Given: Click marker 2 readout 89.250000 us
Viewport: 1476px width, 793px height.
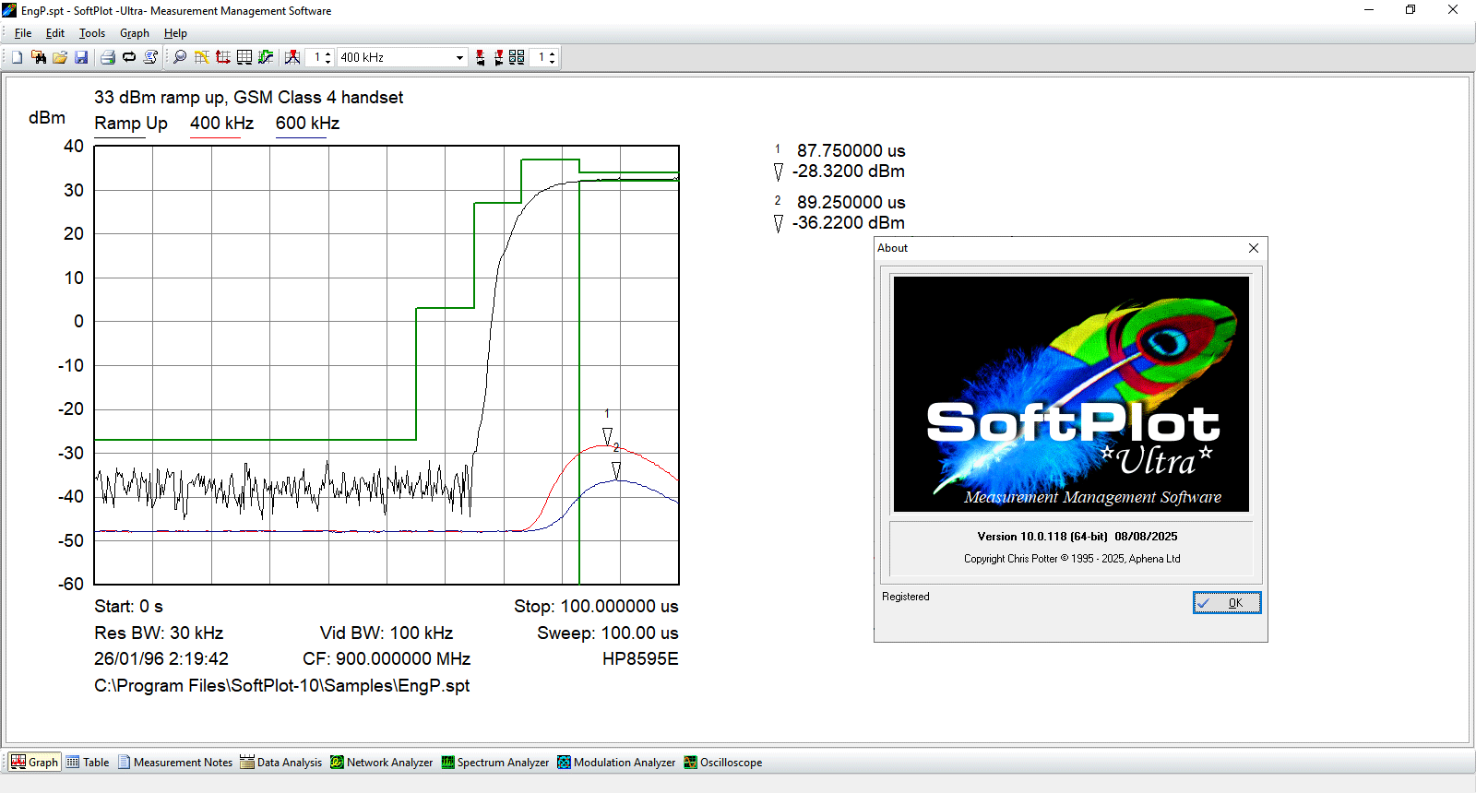Looking at the screenshot, I should pos(851,202).
